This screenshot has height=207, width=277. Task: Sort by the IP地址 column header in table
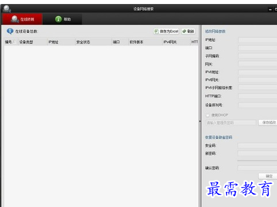pyautogui.click(x=61, y=42)
